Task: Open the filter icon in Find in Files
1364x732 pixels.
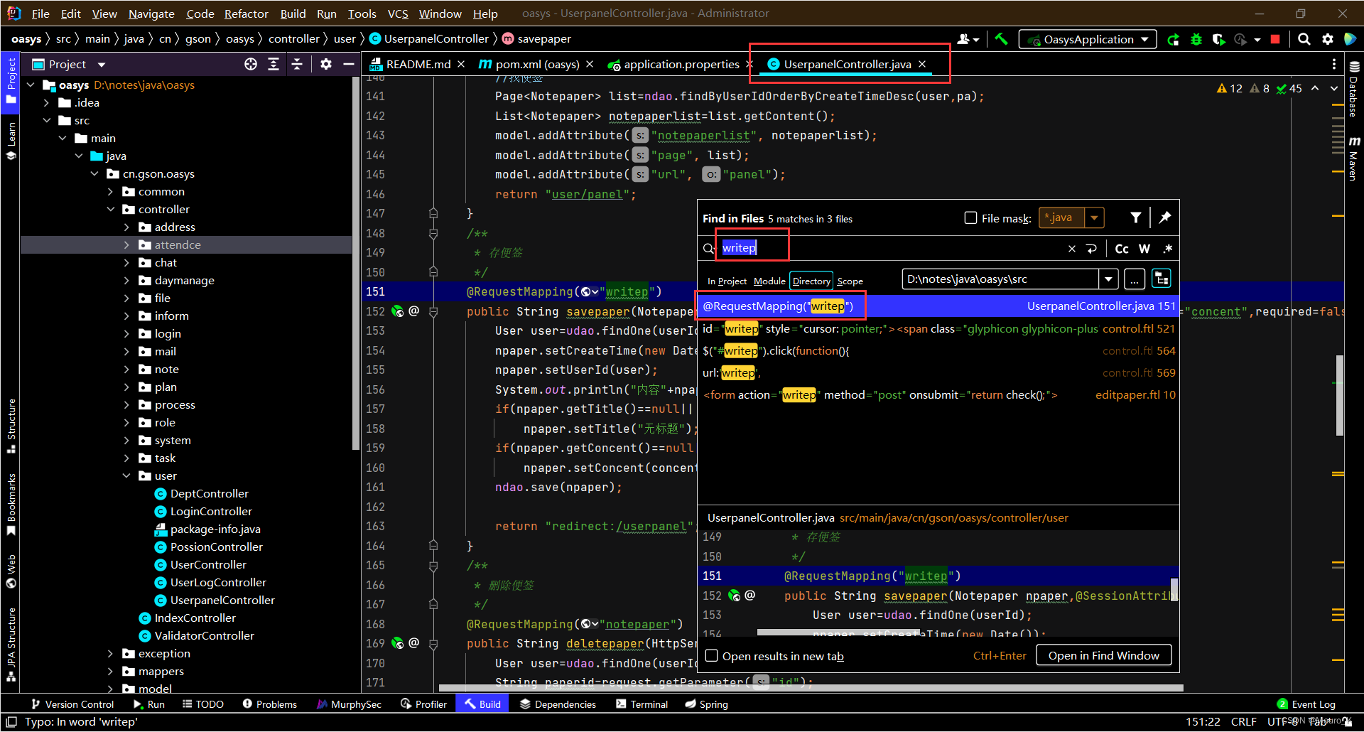Action: pos(1135,217)
